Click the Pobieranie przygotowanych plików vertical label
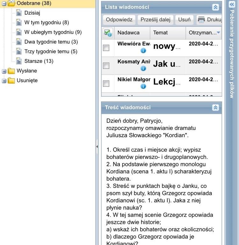The width and height of the screenshot is (239, 245). click(x=232, y=54)
